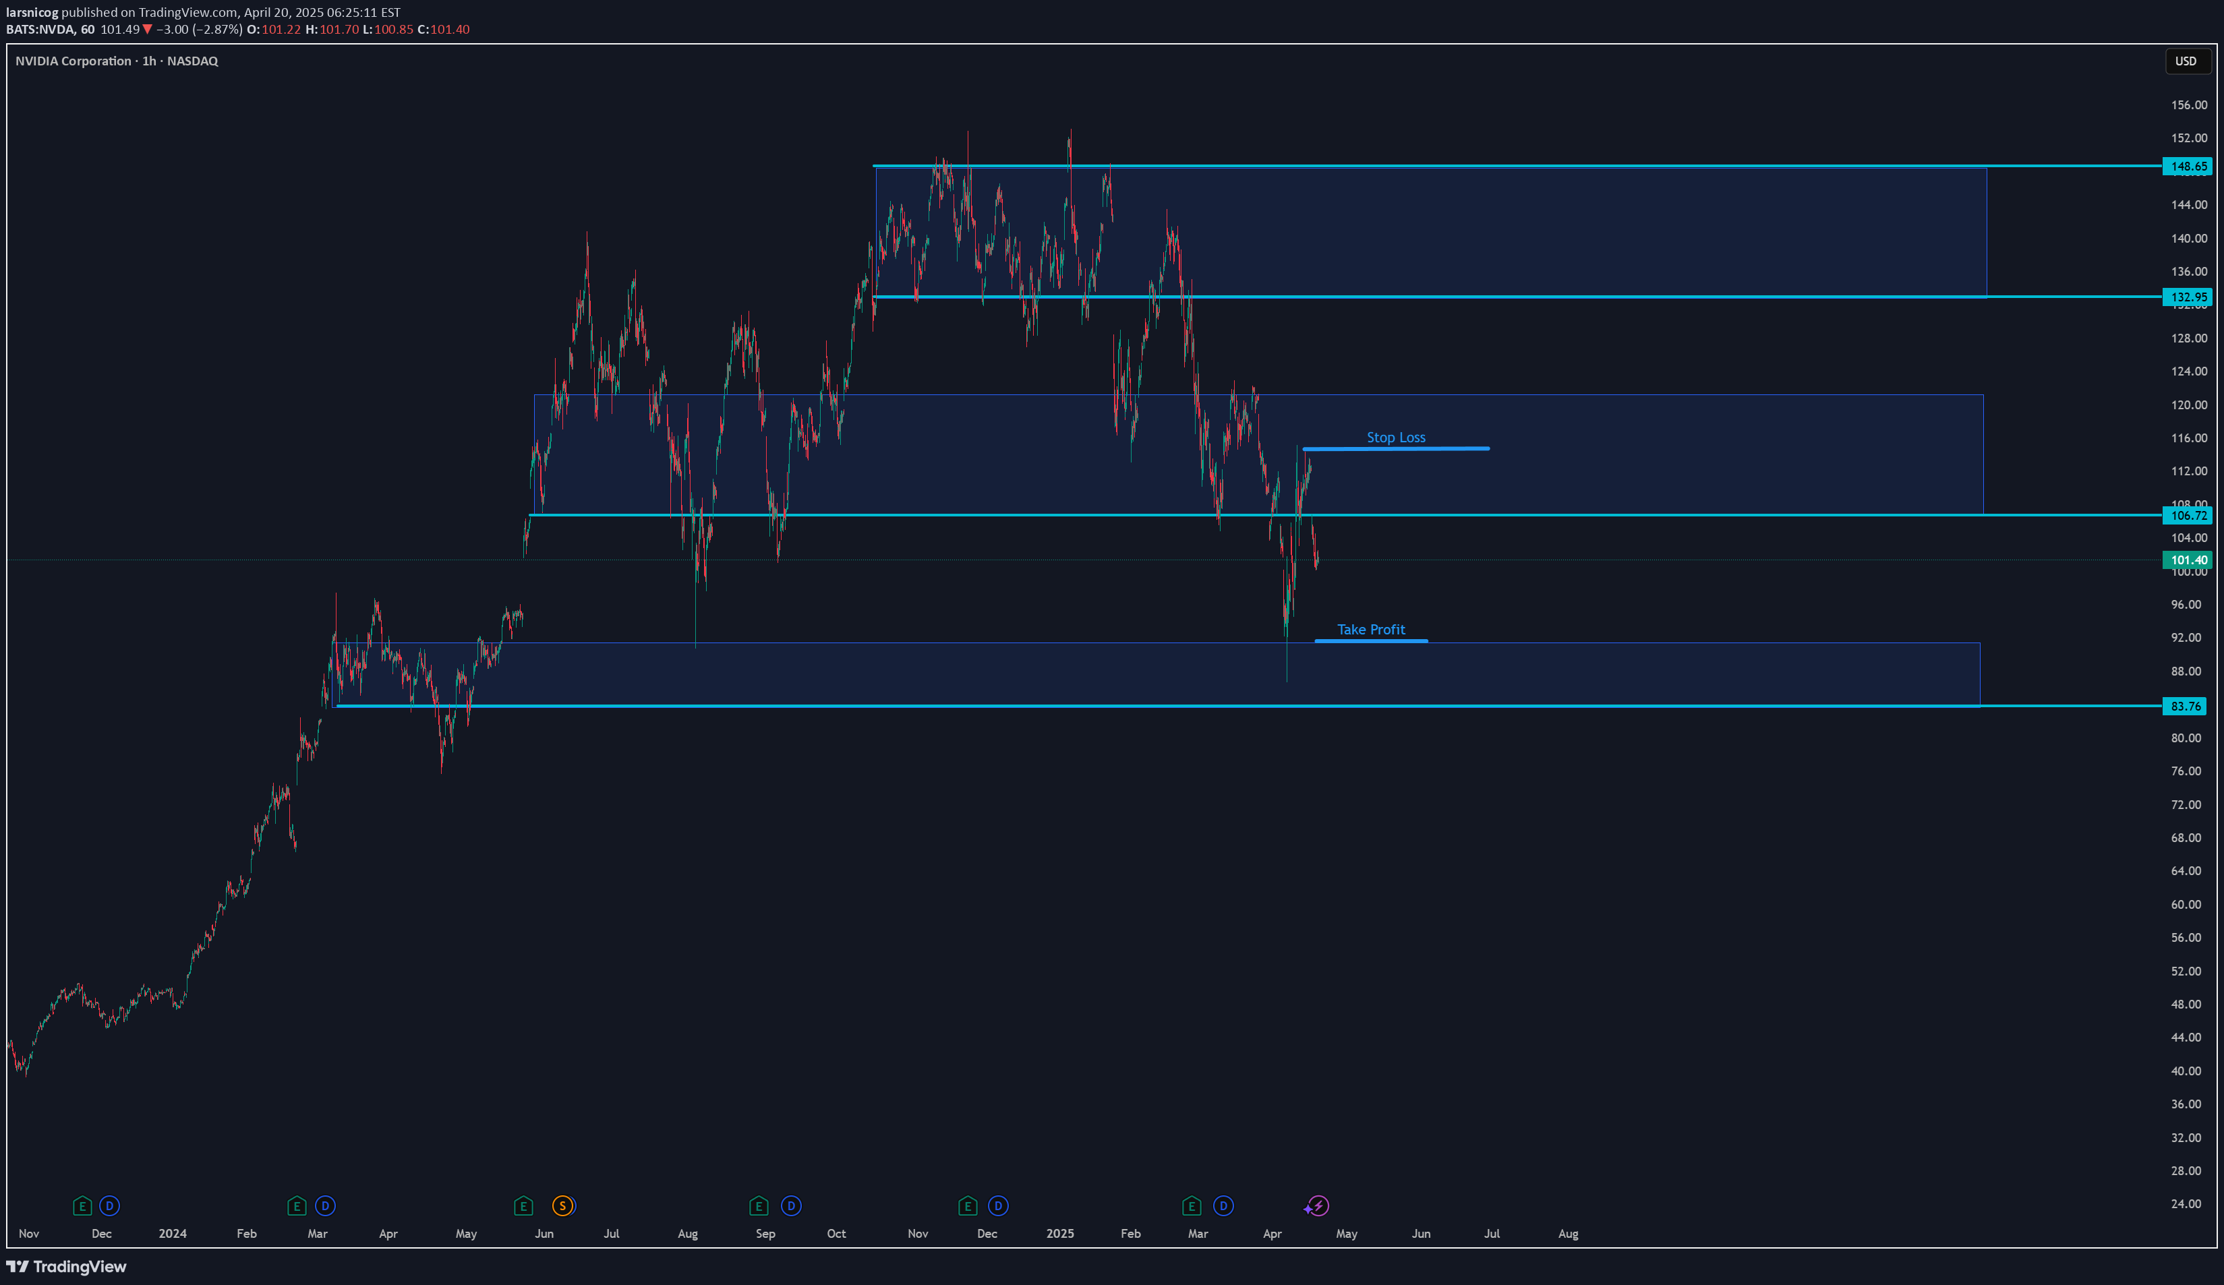Screen dimensions: 2224x1285
Task: Click the earnings "E" marker near December 2023
Action: point(82,1205)
